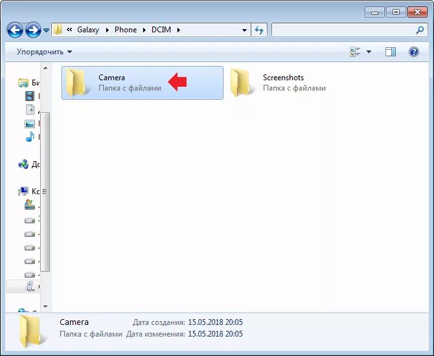Expand the arrow after Phone breadcrumb
This screenshot has width=434, height=356.
(144, 30)
